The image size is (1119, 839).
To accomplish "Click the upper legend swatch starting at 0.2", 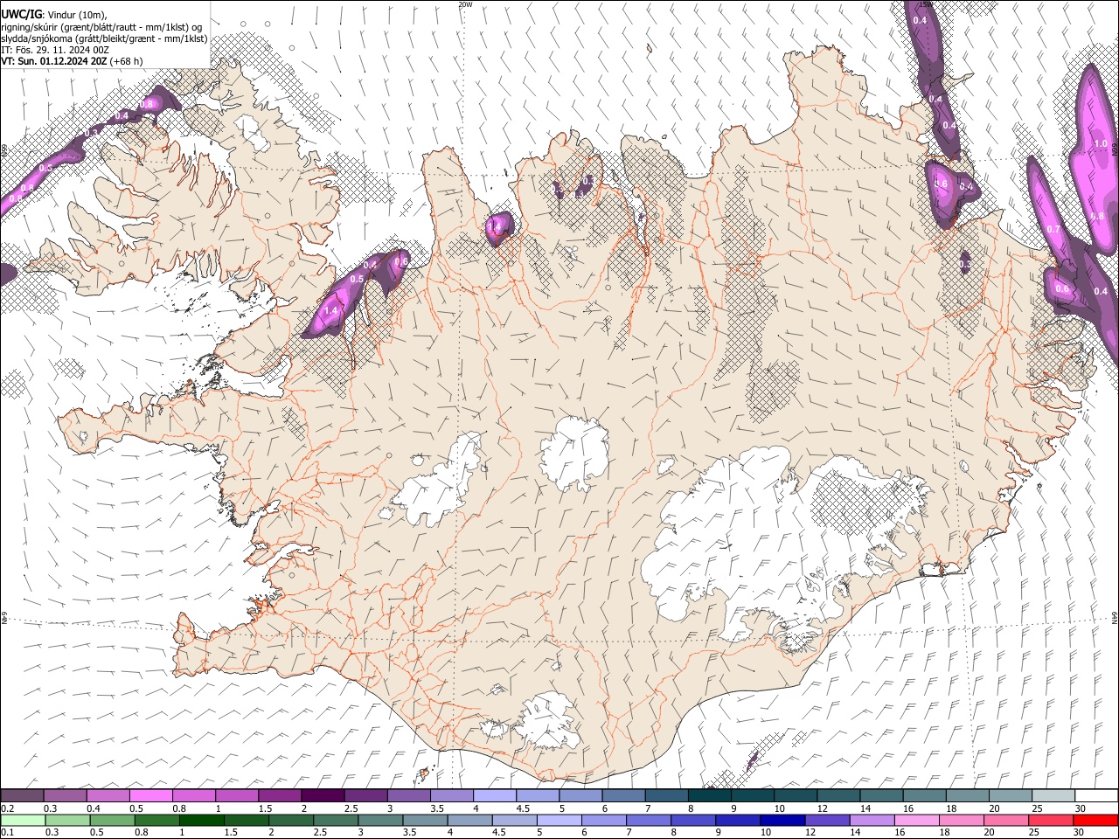I will point(23,795).
